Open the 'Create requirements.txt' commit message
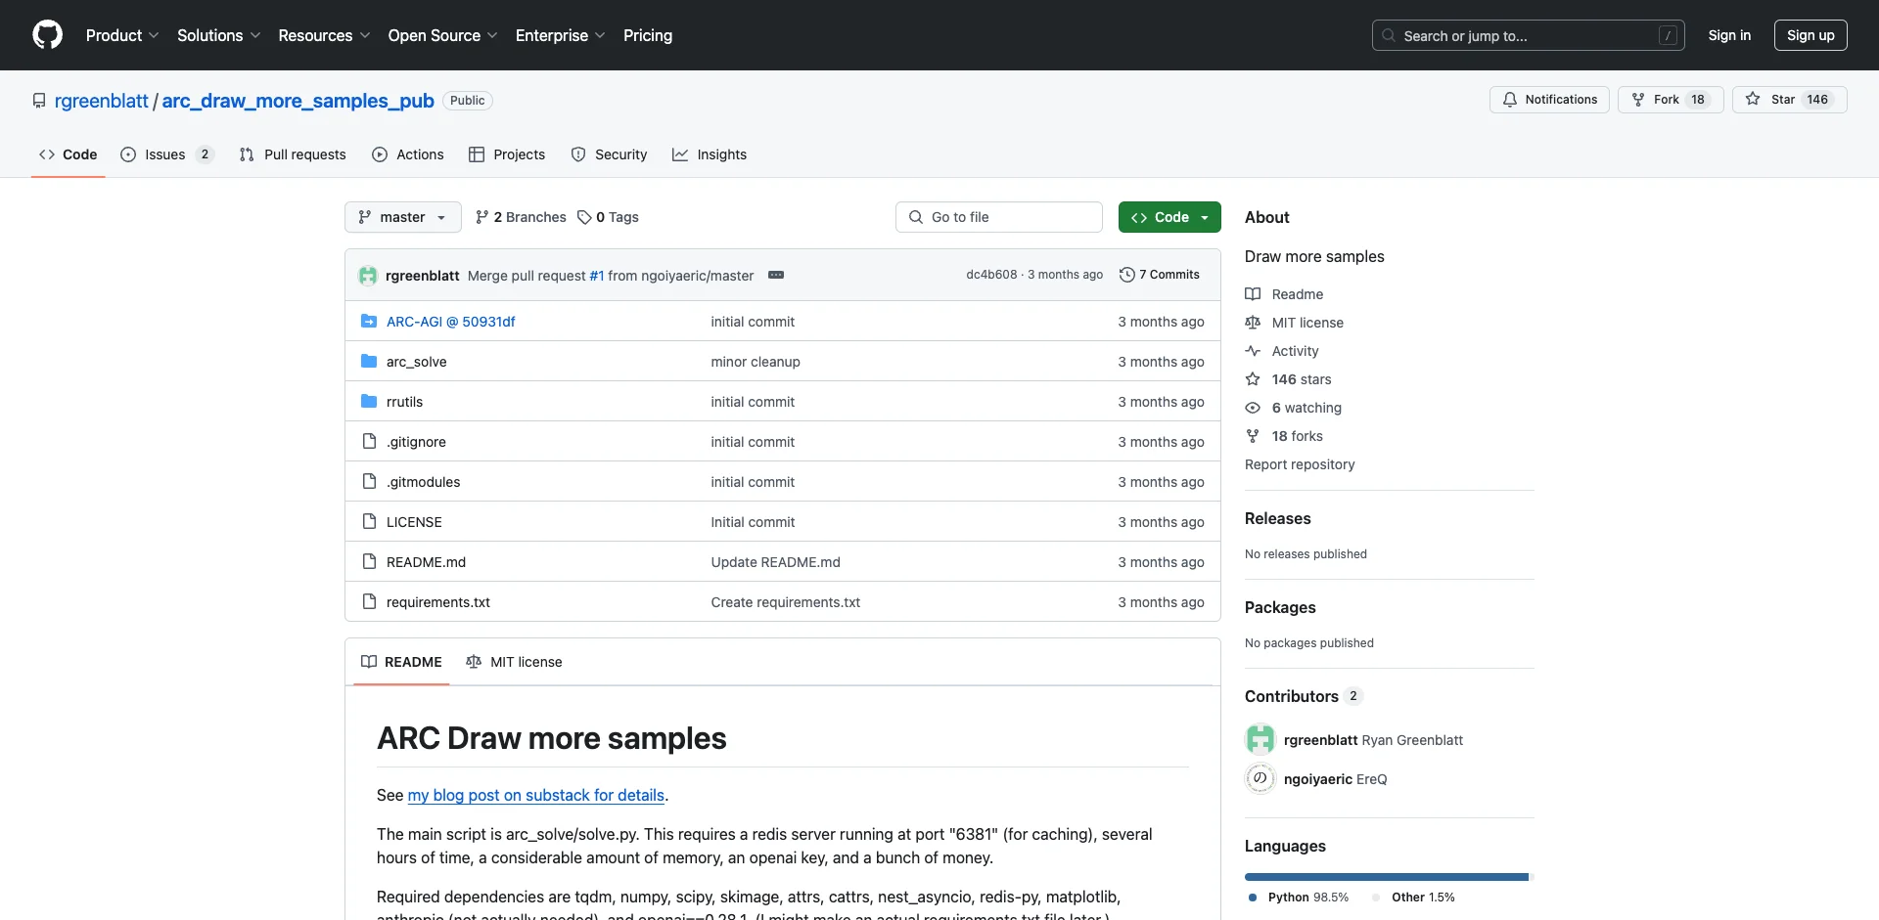 [x=785, y=602]
